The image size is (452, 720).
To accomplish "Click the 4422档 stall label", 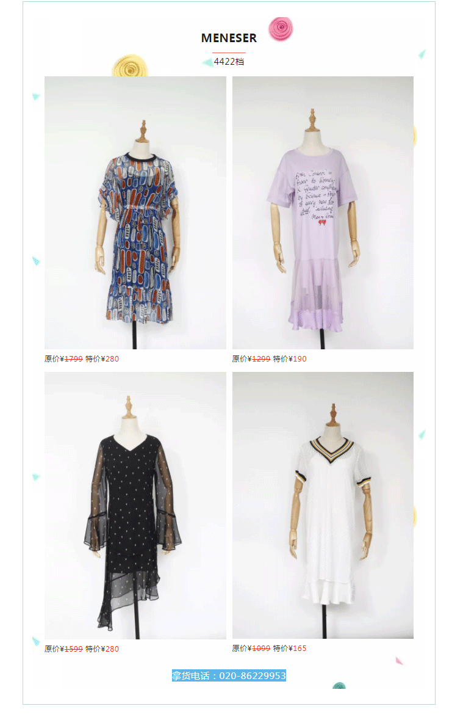I will (229, 62).
